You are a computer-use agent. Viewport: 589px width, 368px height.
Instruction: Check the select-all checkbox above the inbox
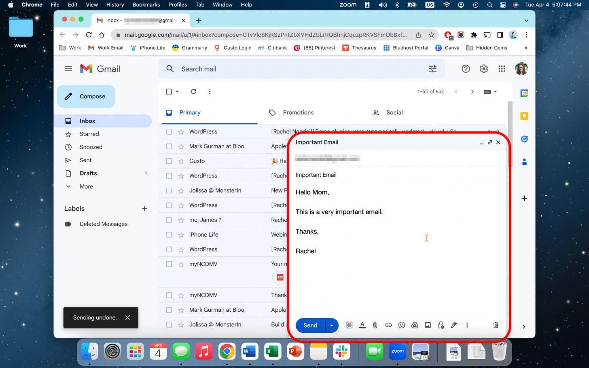coord(169,91)
